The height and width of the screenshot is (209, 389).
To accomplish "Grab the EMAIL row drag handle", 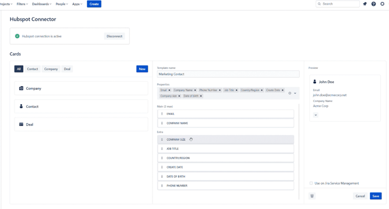I will [162, 114].
